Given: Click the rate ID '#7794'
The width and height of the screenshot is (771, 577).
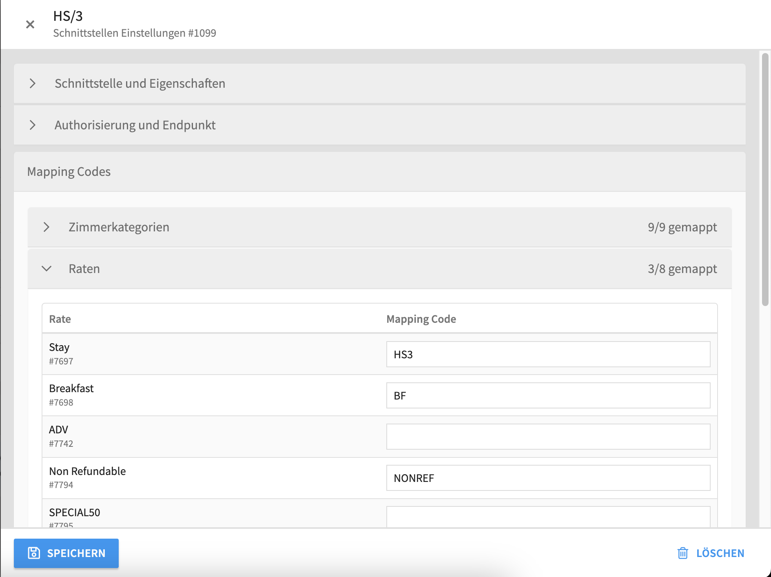Looking at the screenshot, I should click(x=61, y=485).
